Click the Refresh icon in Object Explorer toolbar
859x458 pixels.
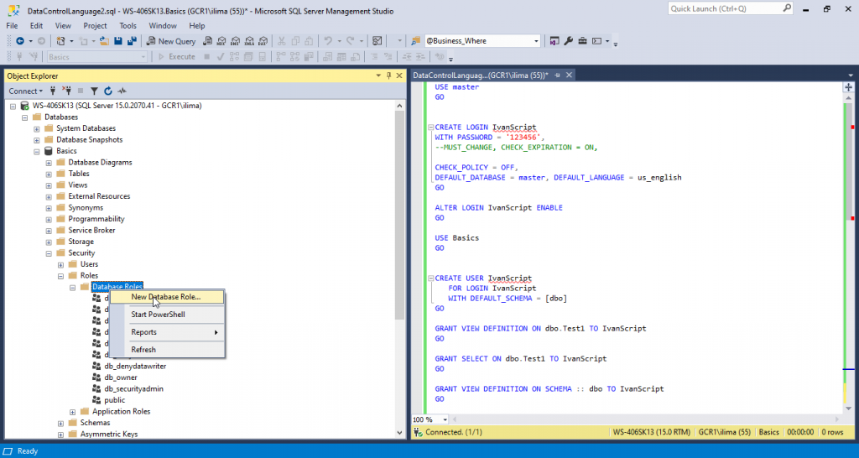point(108,91)
